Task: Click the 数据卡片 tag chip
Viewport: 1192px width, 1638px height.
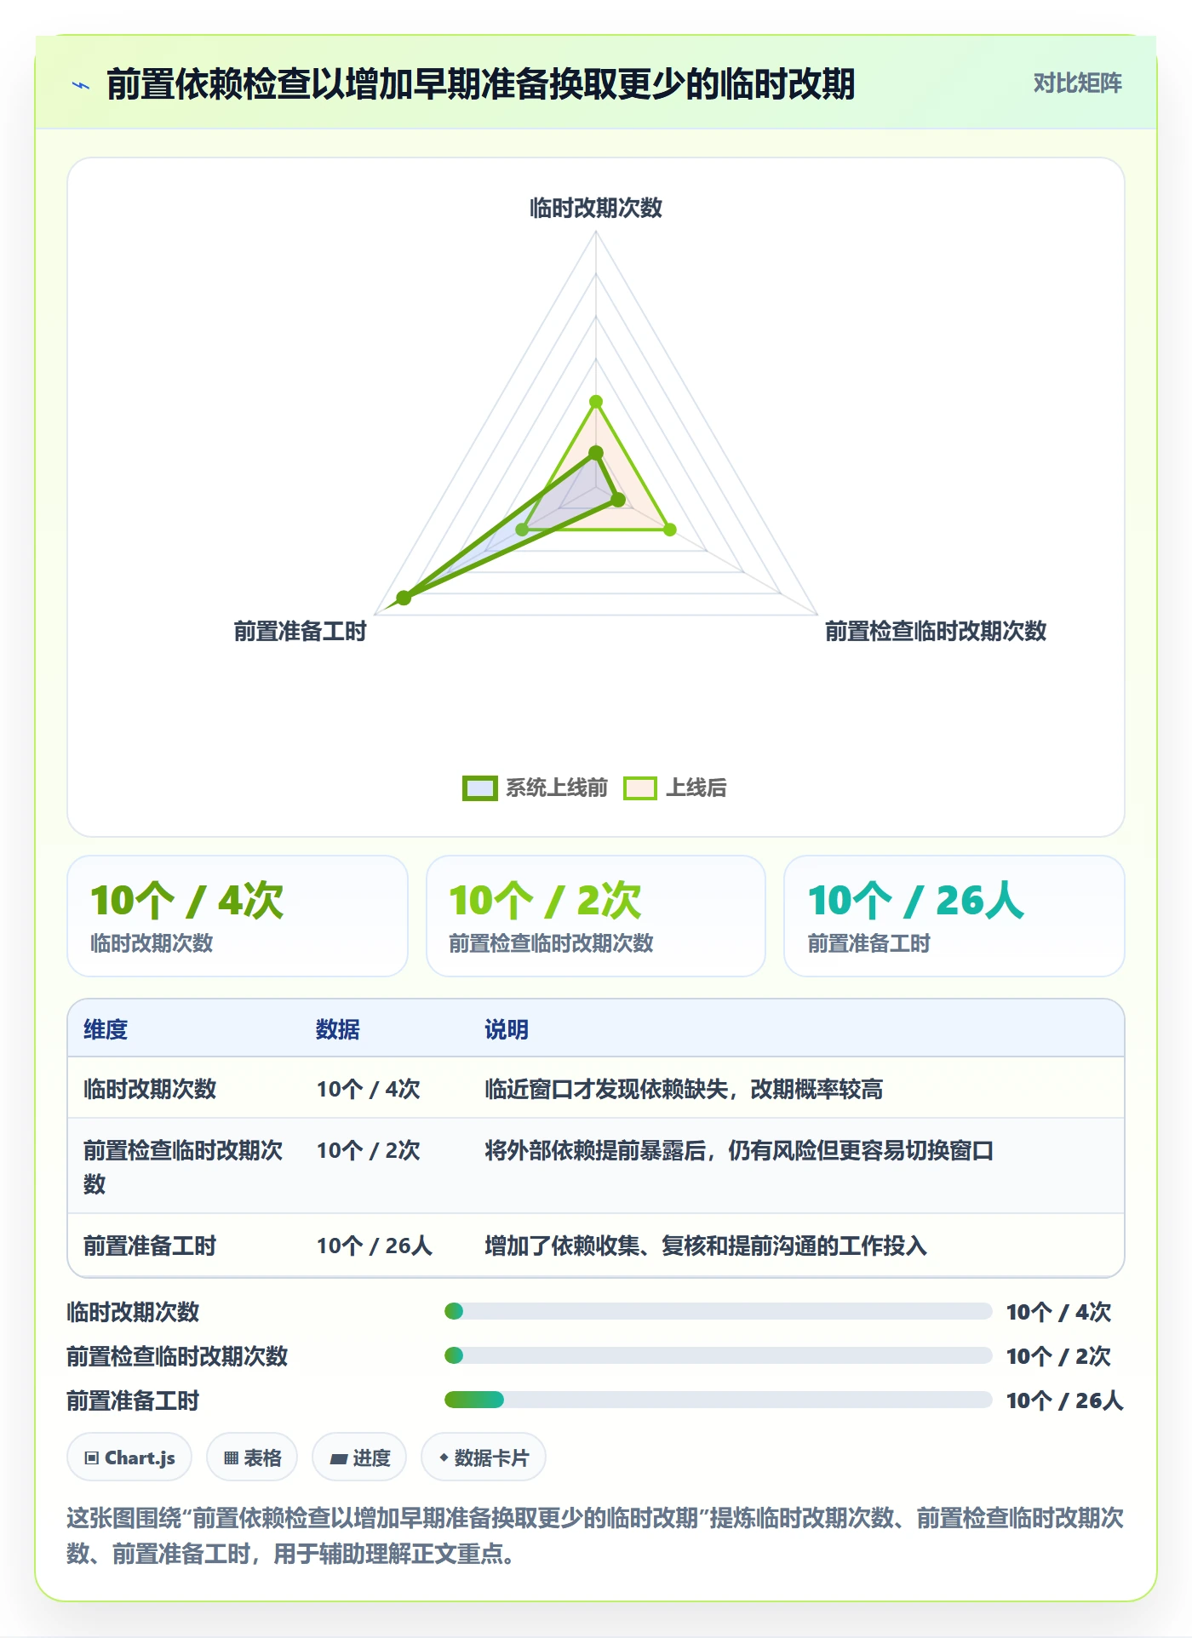Action: coord(484,1458)
